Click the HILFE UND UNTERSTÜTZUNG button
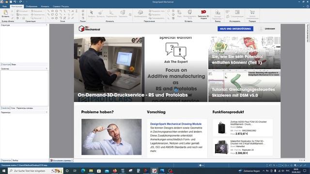The width and height of the screenshot is (310, 174). pyautogui.click(x=235, y=29)
